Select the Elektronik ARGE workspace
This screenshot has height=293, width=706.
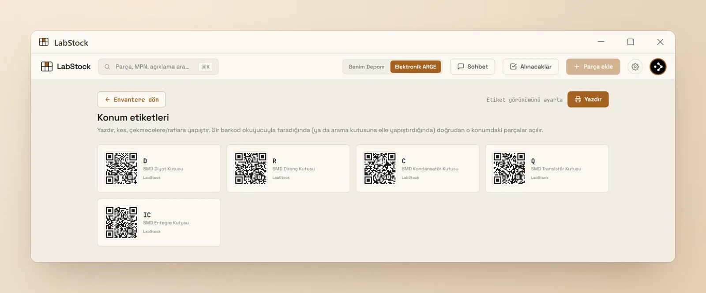(x=415, y=67)
